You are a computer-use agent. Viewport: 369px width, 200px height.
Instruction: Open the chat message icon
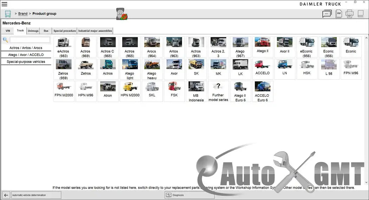click(327, 14)
